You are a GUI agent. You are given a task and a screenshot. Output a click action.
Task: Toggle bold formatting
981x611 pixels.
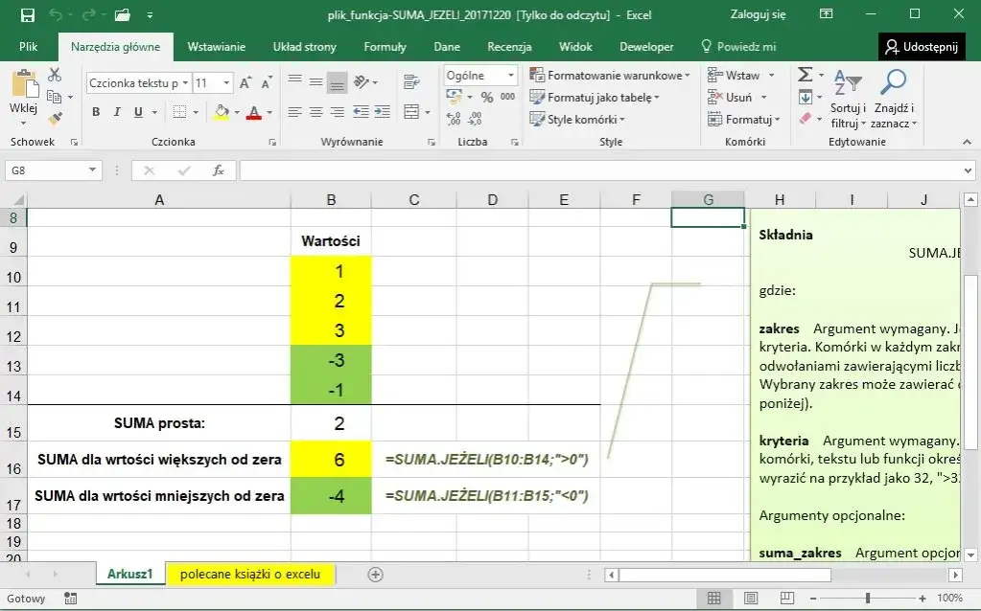click(x=94, y=112)
